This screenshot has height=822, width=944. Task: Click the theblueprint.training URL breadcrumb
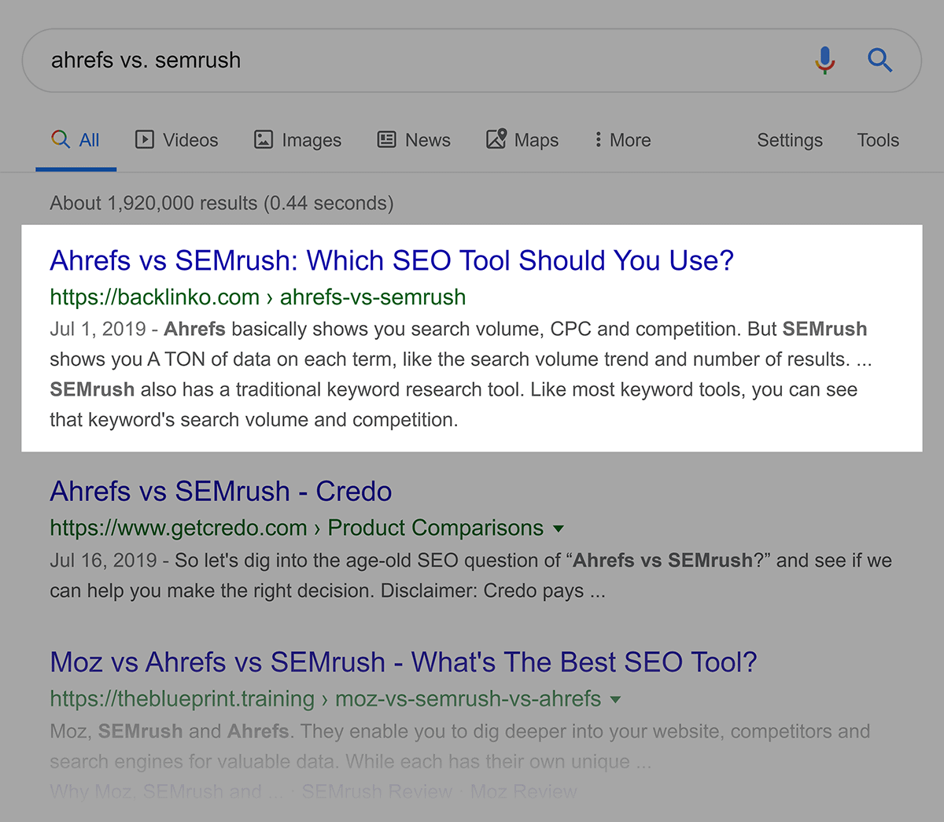click(326, 699)
